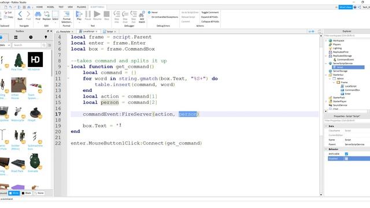Select the HD Admin toolbox model thumbnail
370x208 pixels.
[35, 60]
